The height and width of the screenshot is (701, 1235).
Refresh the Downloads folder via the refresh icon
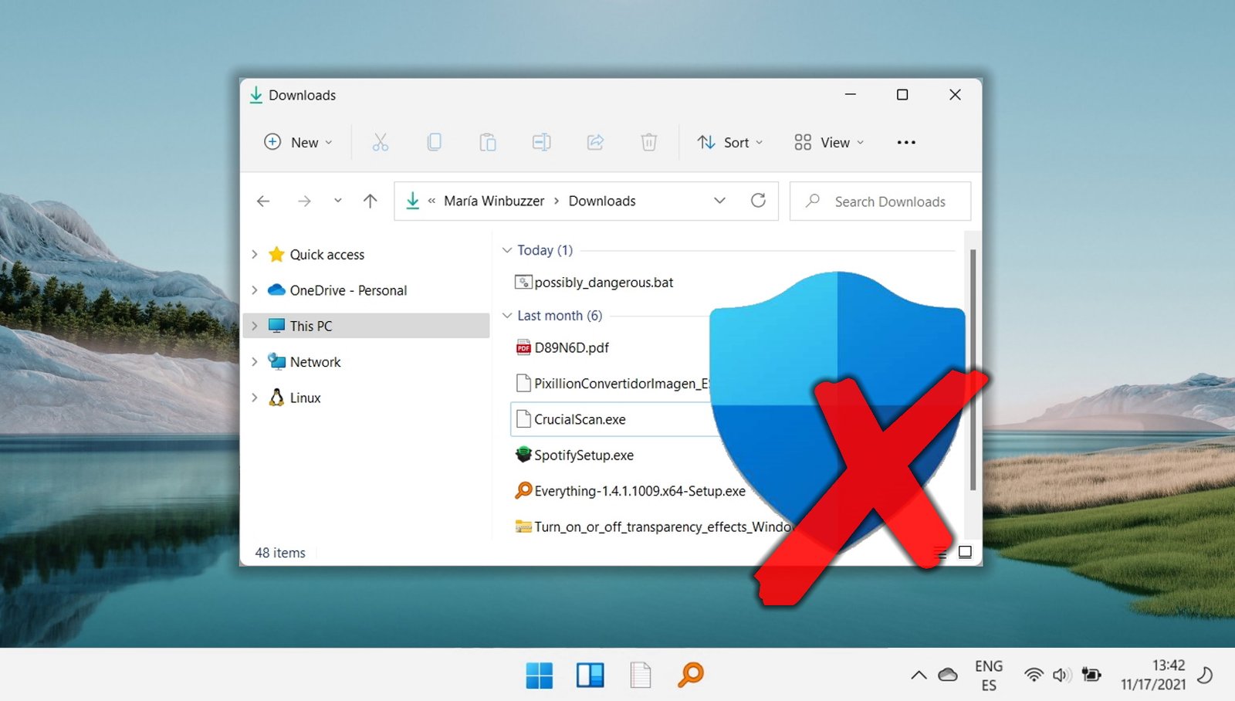pyautogui.click(x=759, y=201)
